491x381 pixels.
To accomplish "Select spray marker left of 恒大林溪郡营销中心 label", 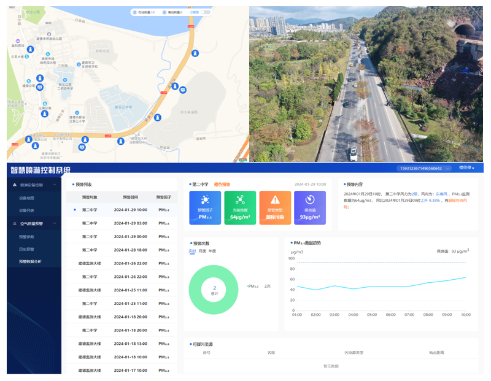I will pos(121,141).
